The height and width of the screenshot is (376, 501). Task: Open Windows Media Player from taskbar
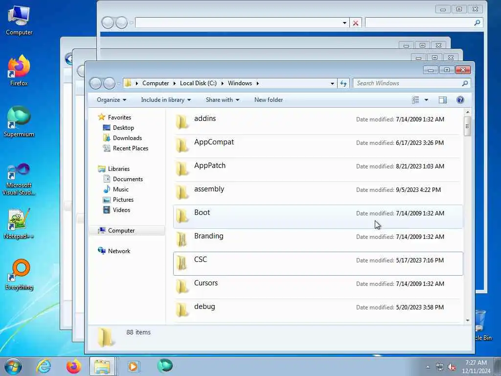[133, 366]
